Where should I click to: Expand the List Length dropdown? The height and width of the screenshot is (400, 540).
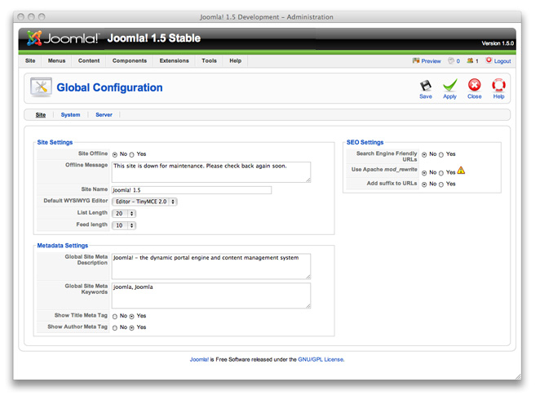pos(125,213)
